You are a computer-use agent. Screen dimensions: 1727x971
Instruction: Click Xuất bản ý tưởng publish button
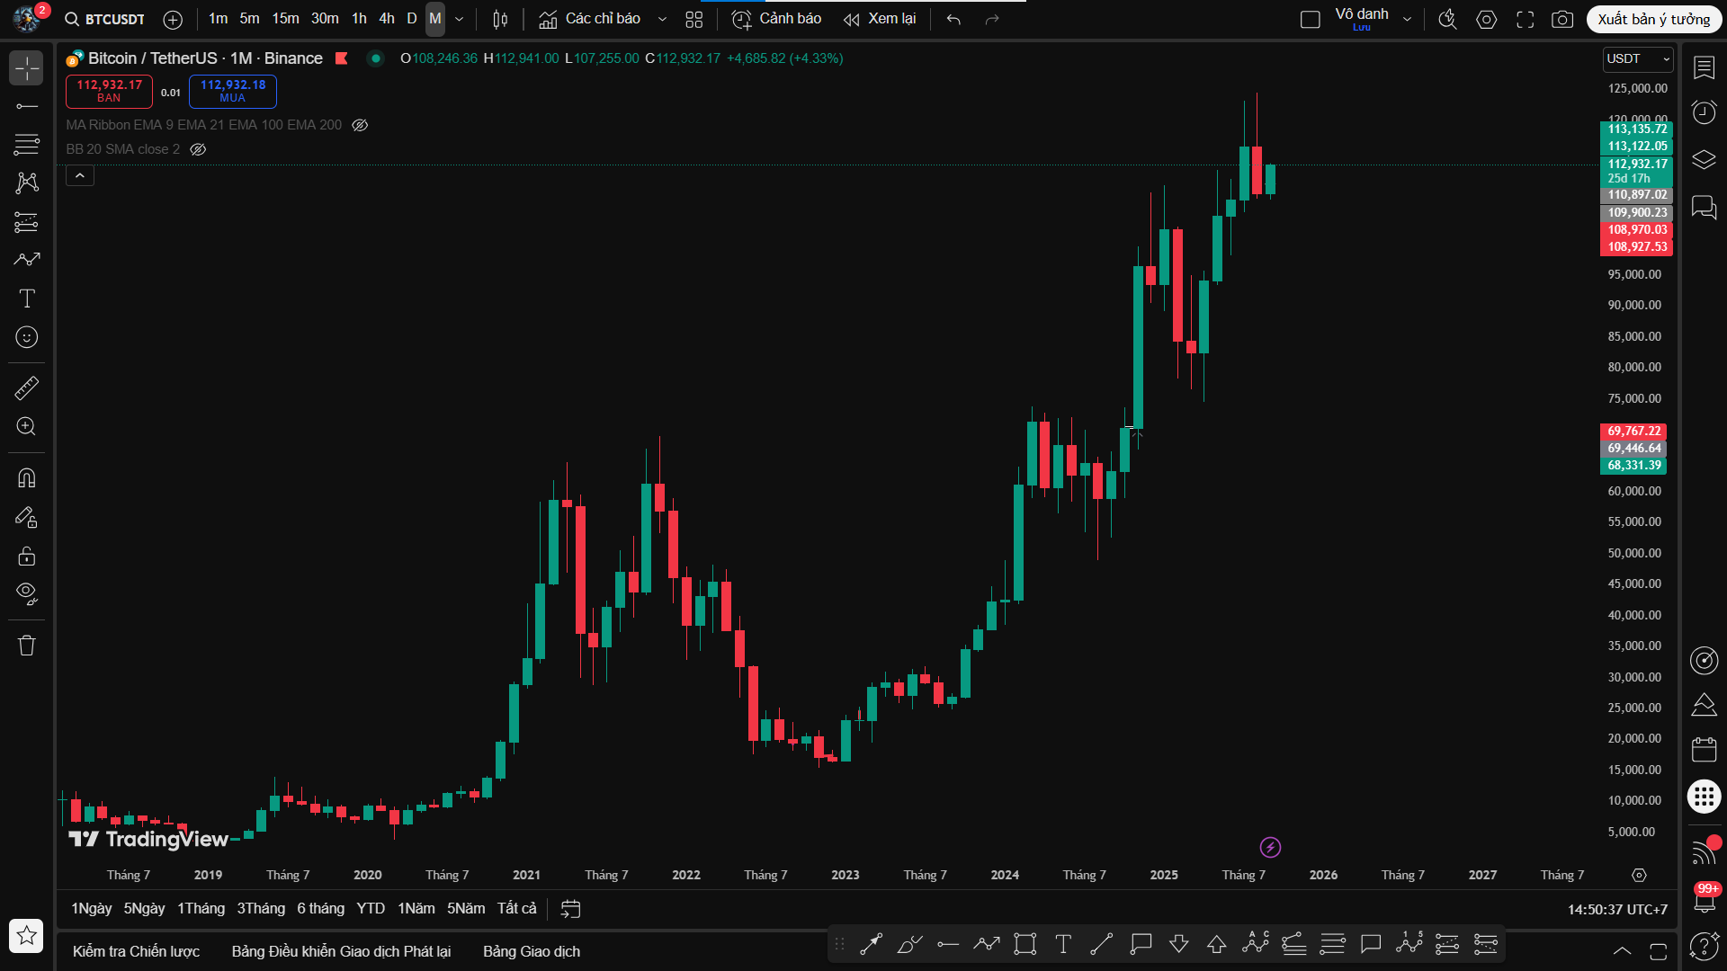[1654, 19]
